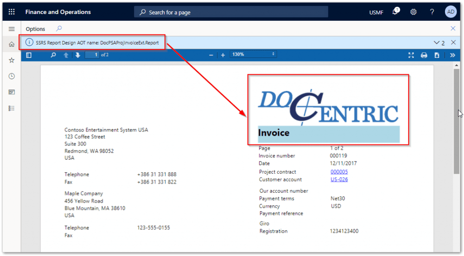This screenshot has width=464, height=256.
Task: Show more viewer tools chevrons
Action: [x=453, y=55]
